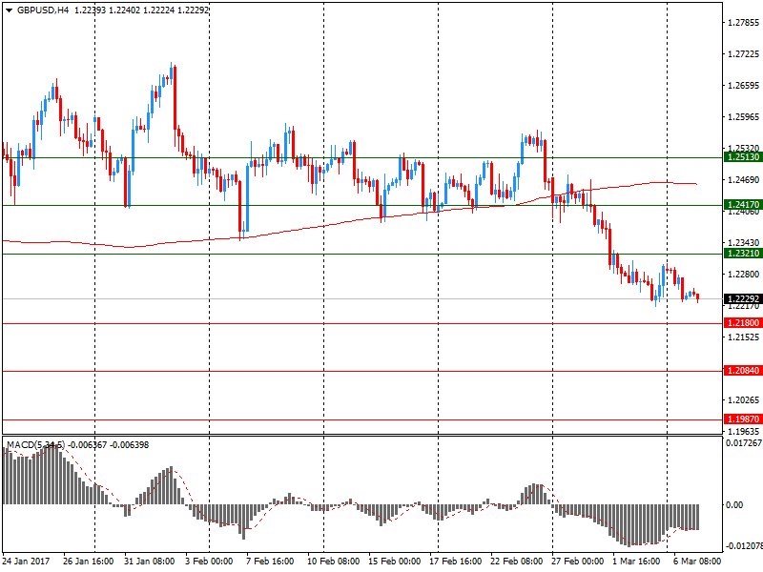Image resolution: width=763 pixels, height=572 pixels.
Task: Click the 1.22800 price scale value
Action: click(x=743, y=275)
